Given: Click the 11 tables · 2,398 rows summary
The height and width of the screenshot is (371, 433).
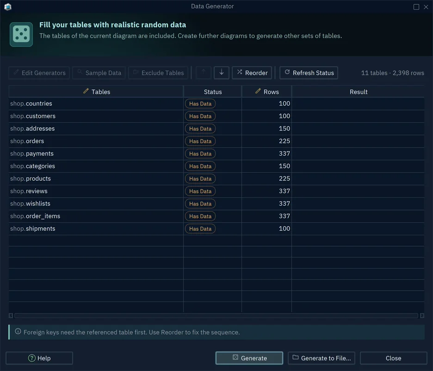Looking at the screenshot, I should 392,73.
